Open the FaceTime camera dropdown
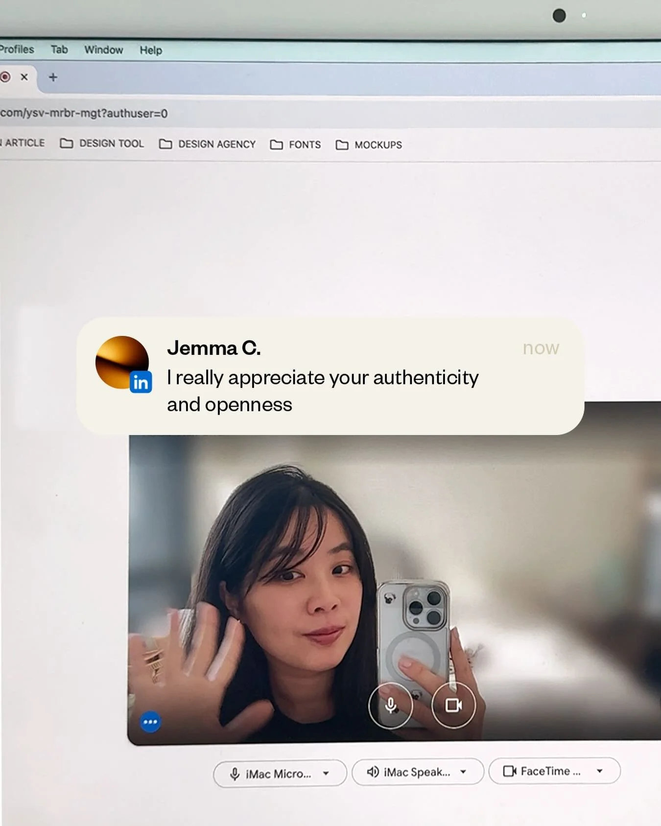The image size is (661, 826). pos(554,771)
